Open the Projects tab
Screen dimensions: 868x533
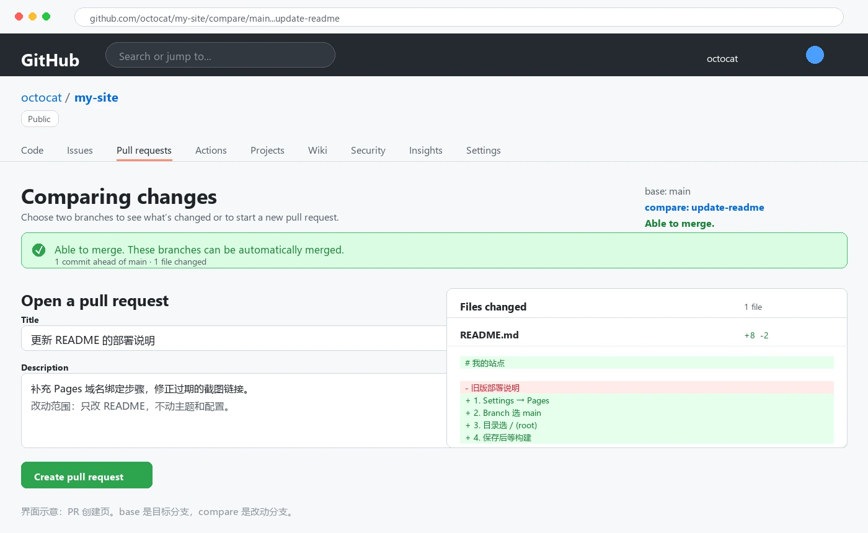(267, 150)
